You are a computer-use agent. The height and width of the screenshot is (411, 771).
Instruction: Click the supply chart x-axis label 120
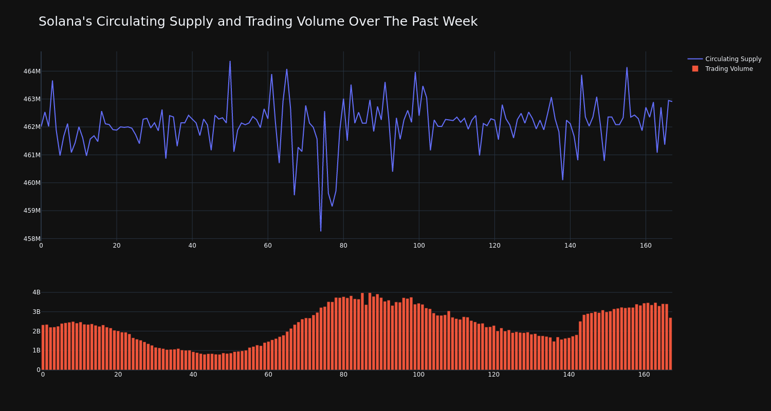tap(494, 246)
